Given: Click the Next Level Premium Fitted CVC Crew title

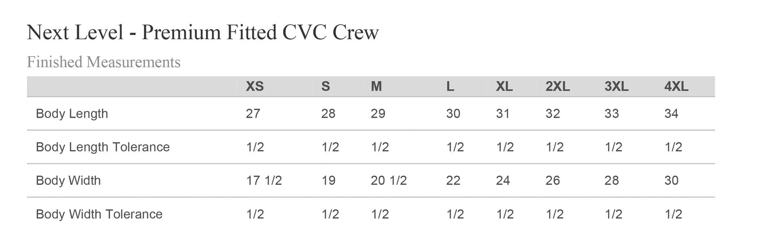Looking at the screenshot, I should coord(203,33).
